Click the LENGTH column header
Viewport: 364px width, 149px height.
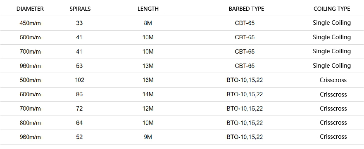click(x=148, y=9)
